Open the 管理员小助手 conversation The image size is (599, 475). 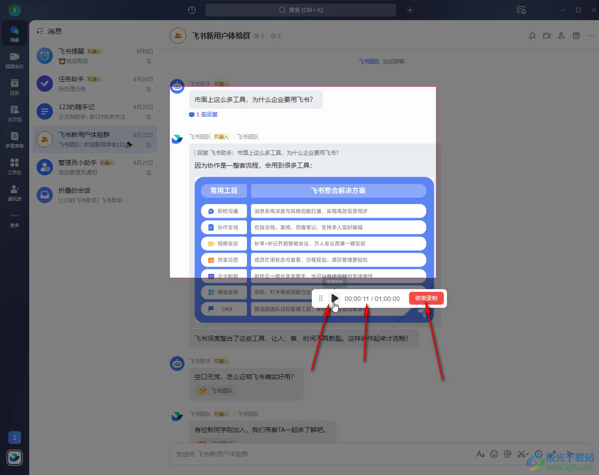pyautogui.click(x=95, y=167)
